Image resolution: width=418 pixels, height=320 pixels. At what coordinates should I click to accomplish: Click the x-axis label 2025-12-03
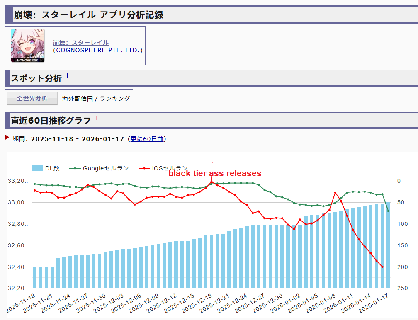pos(109,303)
